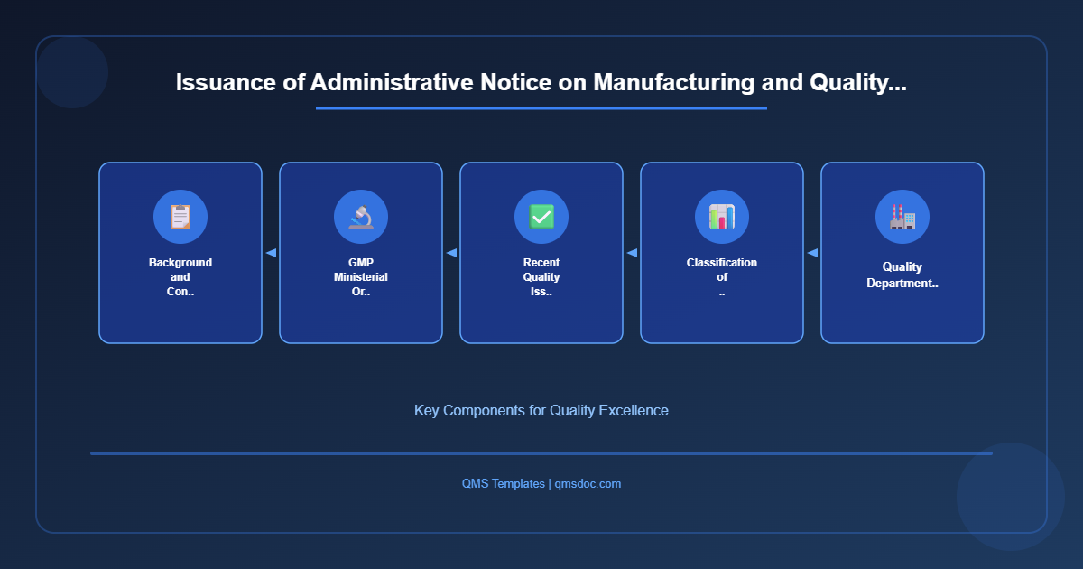Toggle the checkmark on the Recent Quality Issues card
Screen dimensions: 1083x569
pos(541,217)
